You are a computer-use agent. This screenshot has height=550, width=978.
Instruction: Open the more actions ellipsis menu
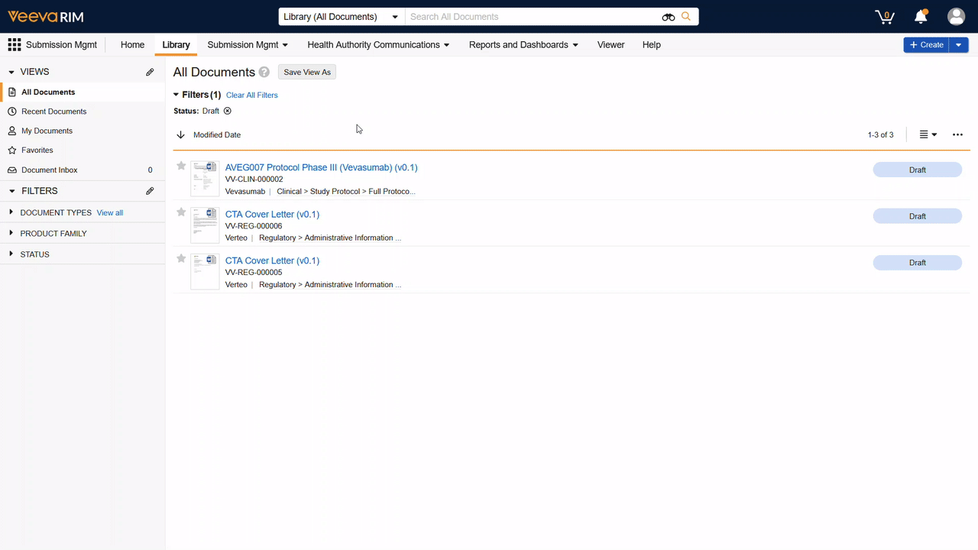pyautogui.click(x=957, y=134)
